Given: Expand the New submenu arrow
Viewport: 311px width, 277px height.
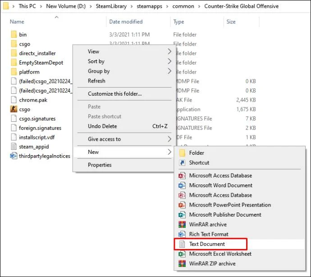Looking at the screenshot, I should pyautogui.click(x=169, y=152).
